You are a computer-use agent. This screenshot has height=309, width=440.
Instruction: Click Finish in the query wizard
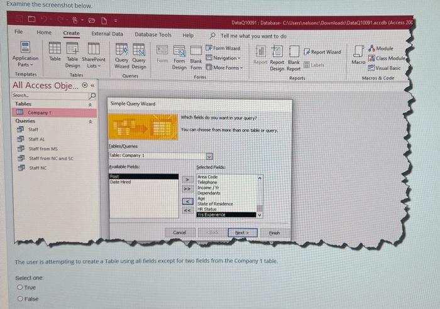275,233
